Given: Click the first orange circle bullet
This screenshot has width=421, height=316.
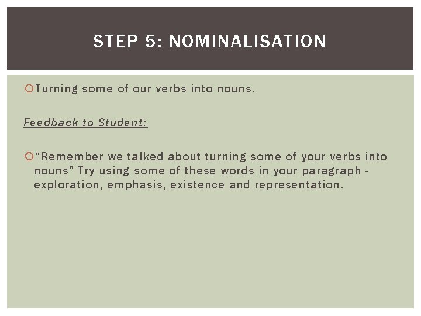Looking at the screenshot, I should click(x=29, y=88).
